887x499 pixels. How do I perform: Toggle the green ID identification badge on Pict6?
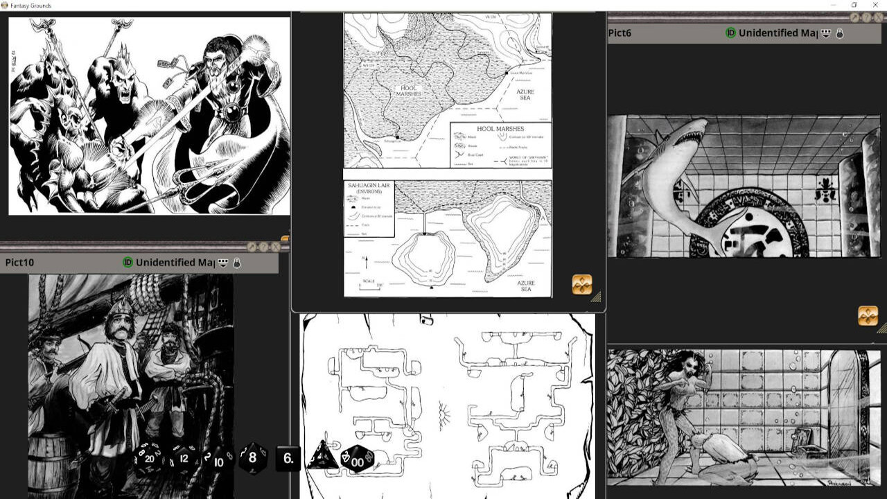[x=730, y=33]
